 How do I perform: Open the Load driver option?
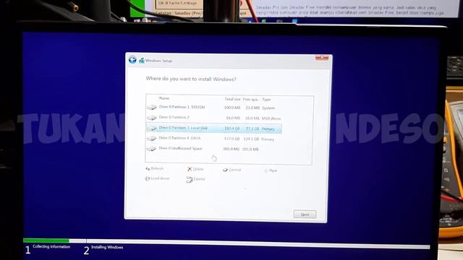click(157, 178)
